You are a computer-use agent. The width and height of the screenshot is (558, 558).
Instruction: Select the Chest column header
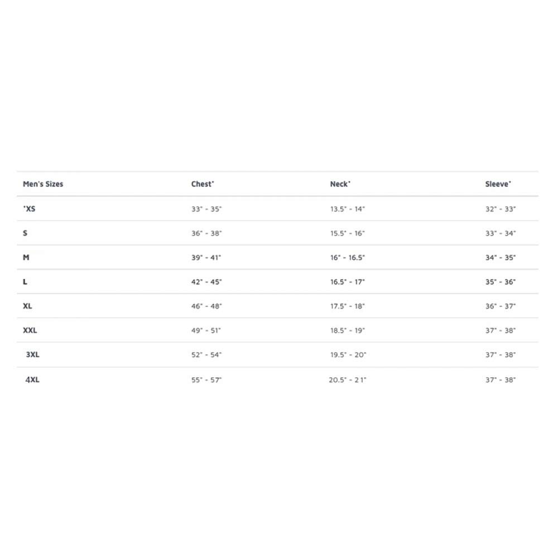click(x=203, y=184)
